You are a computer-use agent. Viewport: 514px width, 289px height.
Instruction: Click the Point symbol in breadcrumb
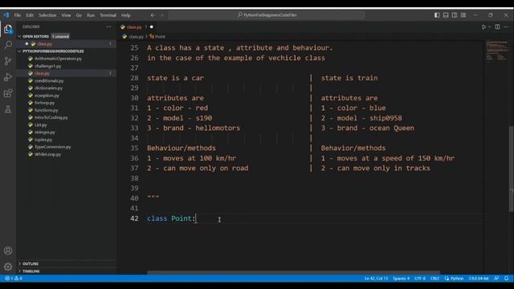pos(160,37)
